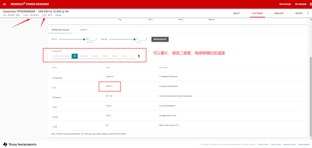Click the RECALCULATE button
Viewport: 312px width, 148px height.
(160, 39)
